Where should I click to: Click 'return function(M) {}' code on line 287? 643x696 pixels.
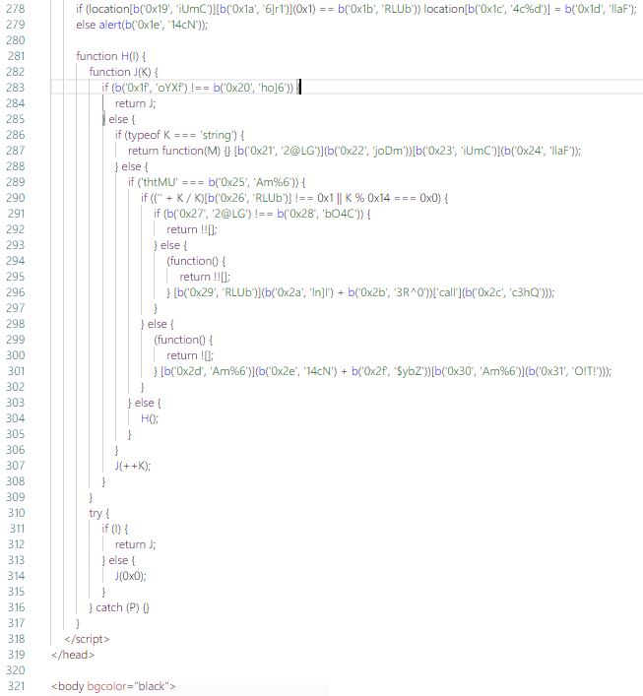pos(179,151)
